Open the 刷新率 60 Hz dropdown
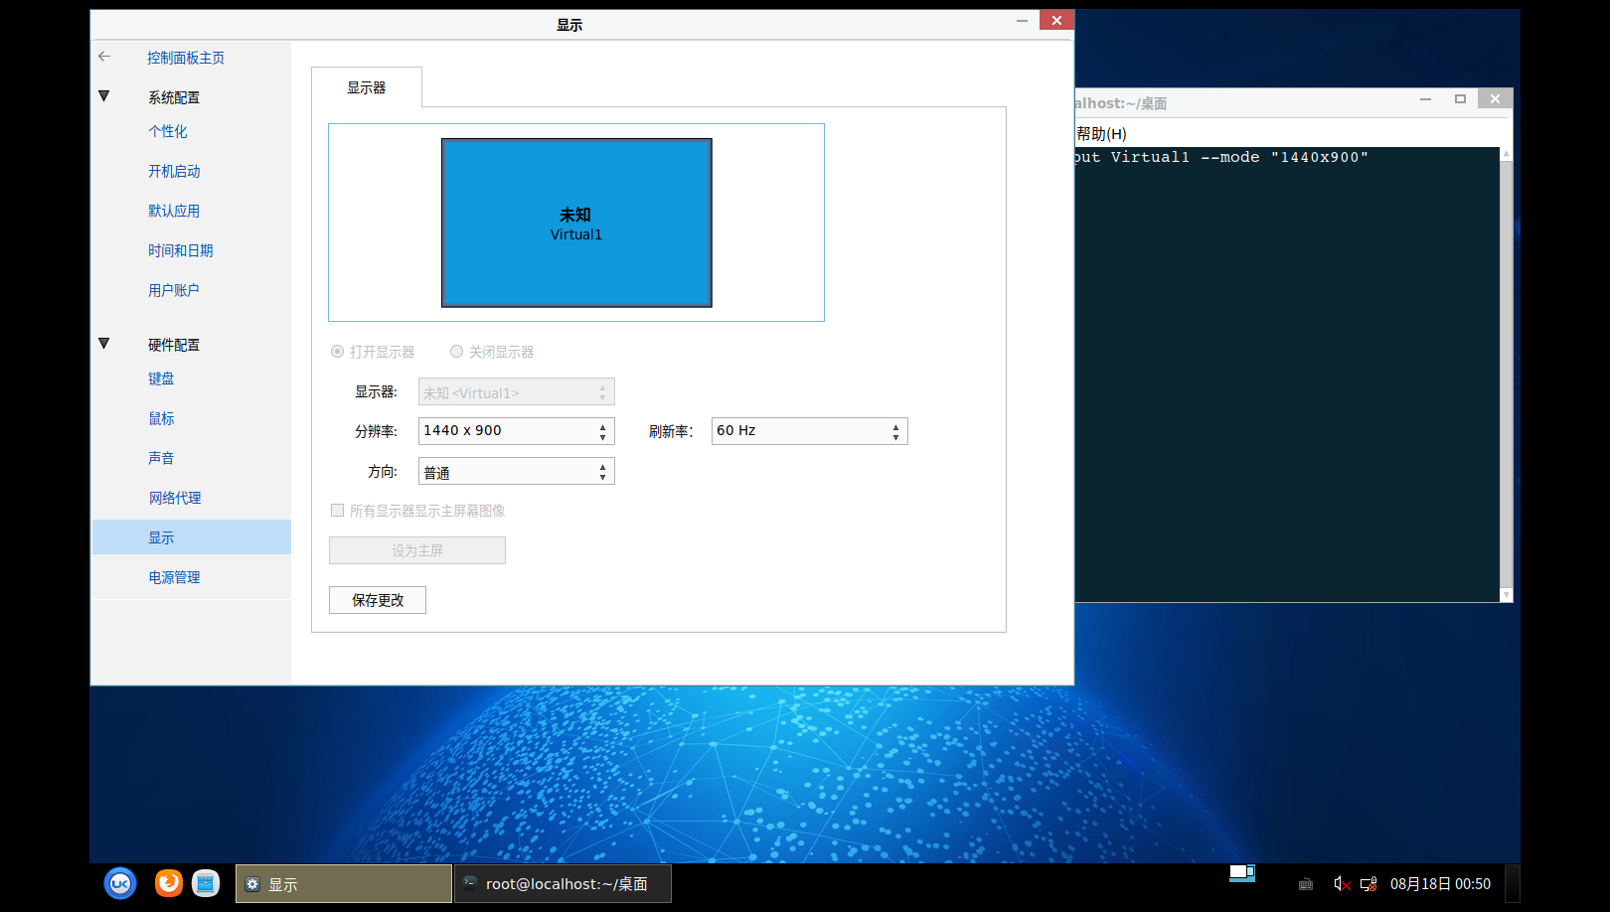The image size is (1610, 912). coord(809,431)
